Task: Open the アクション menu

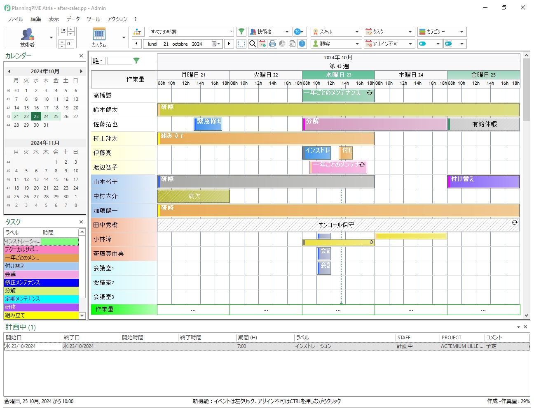Action: click(117, 19)
